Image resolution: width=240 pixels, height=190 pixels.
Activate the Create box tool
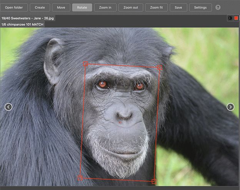click(x=40, y=7)
